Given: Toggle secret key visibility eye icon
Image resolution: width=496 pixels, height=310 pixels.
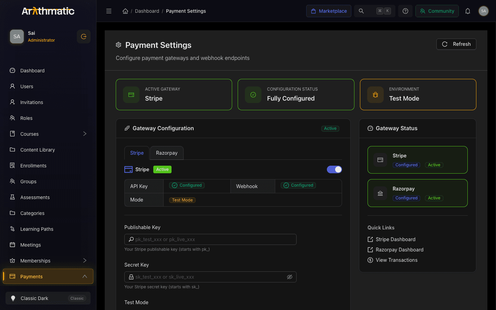Looking at the screenshot, I should tap(290, 277).
